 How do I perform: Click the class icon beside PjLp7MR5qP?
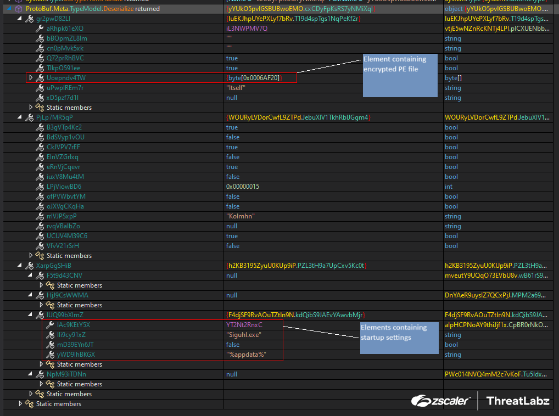coord(29,117)
